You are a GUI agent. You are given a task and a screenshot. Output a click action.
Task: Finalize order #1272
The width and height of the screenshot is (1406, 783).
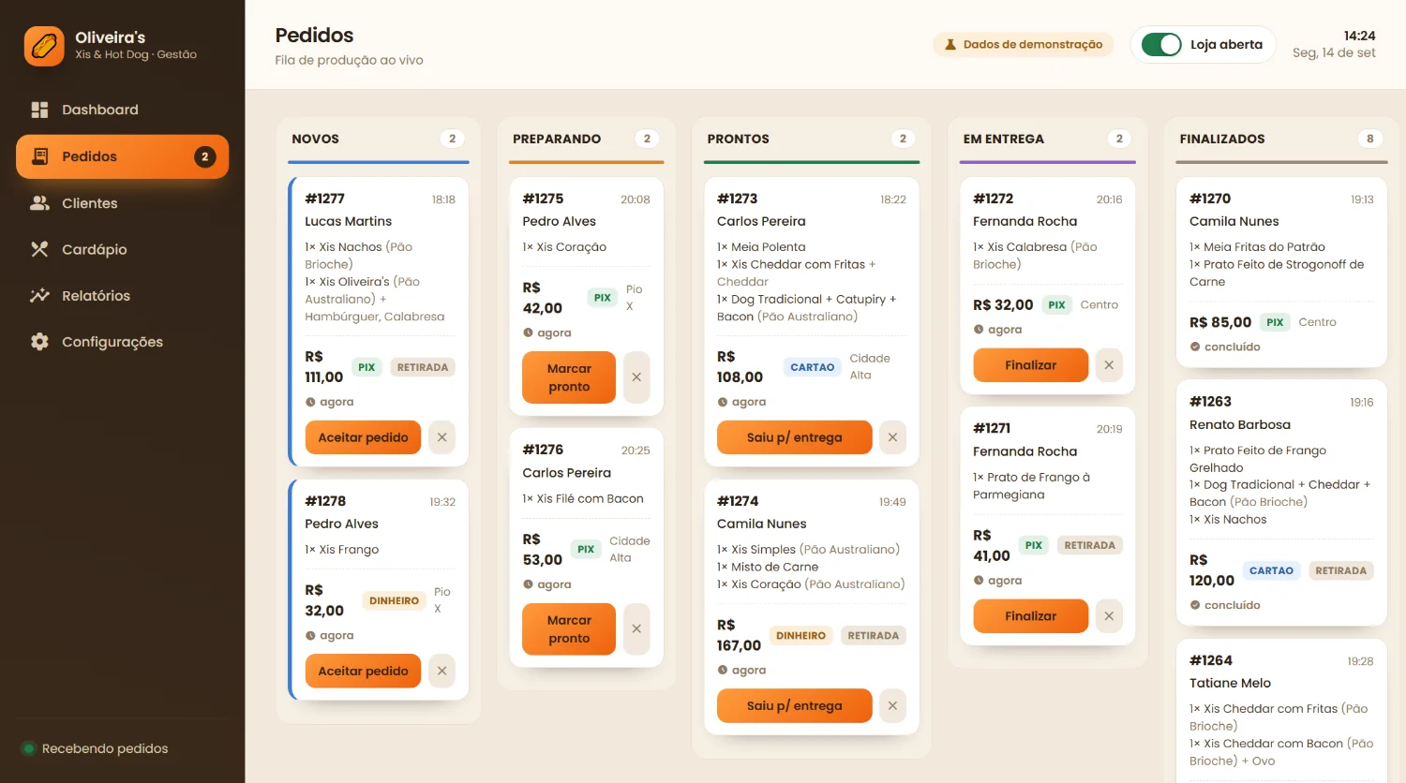click(x=1030, y=365)
